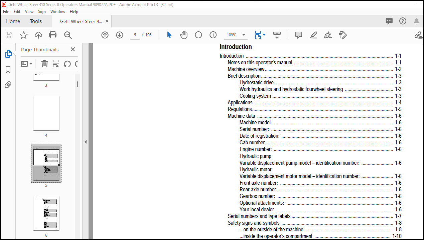Click 'Applications' contents entry
This screenshot has width=424, height=240.
[x=240, y=103]
